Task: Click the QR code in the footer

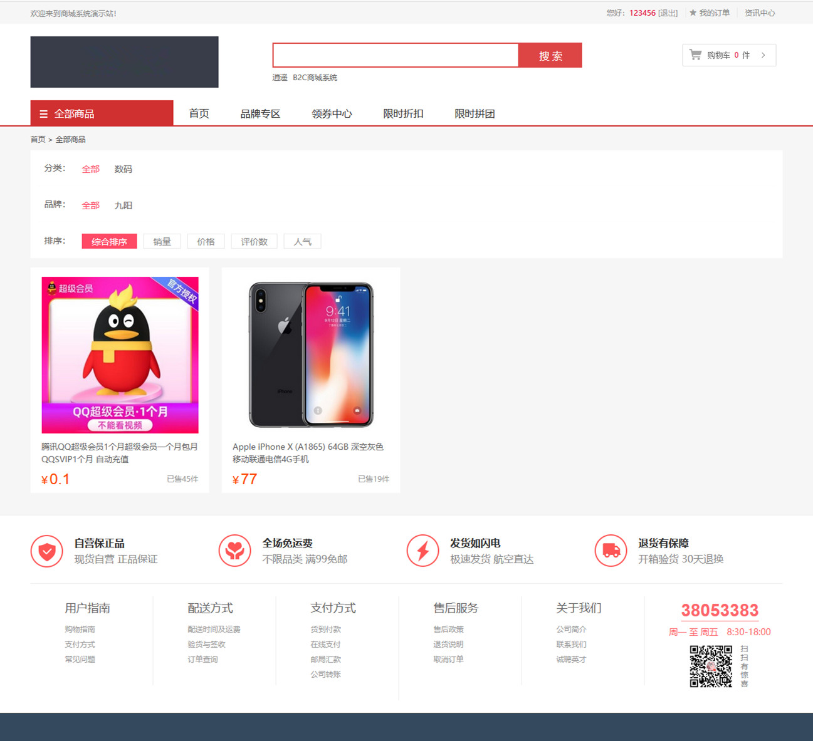Action: [x=711, y=666]
